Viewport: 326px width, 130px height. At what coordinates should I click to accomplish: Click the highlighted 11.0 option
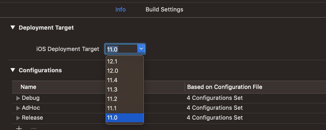pyautogui.click(x=125, y=118)
